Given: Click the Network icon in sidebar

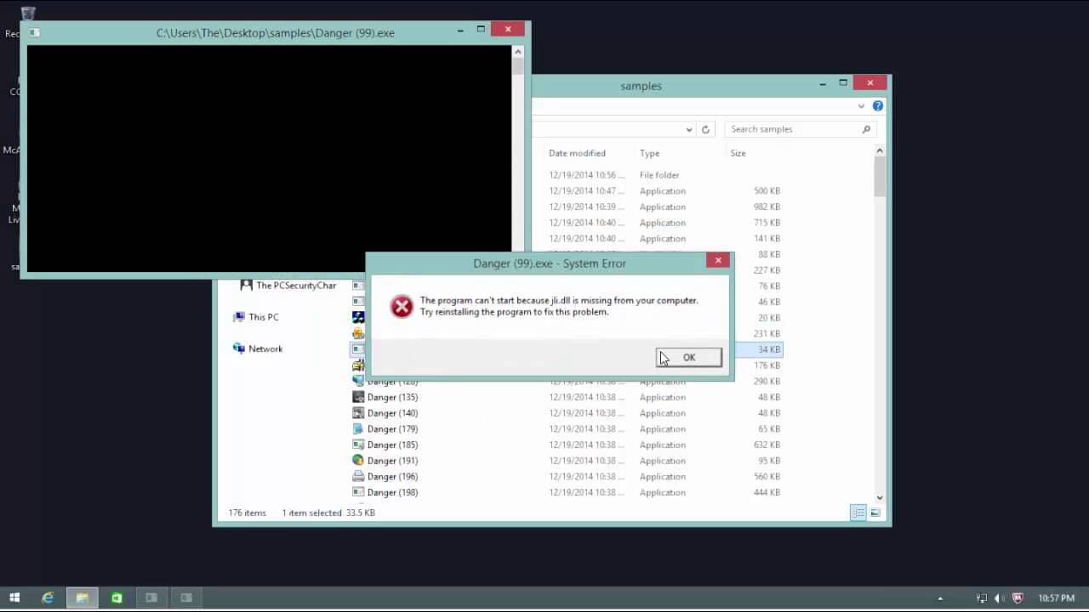Looking at the screenshot, I should coord(238,348).
